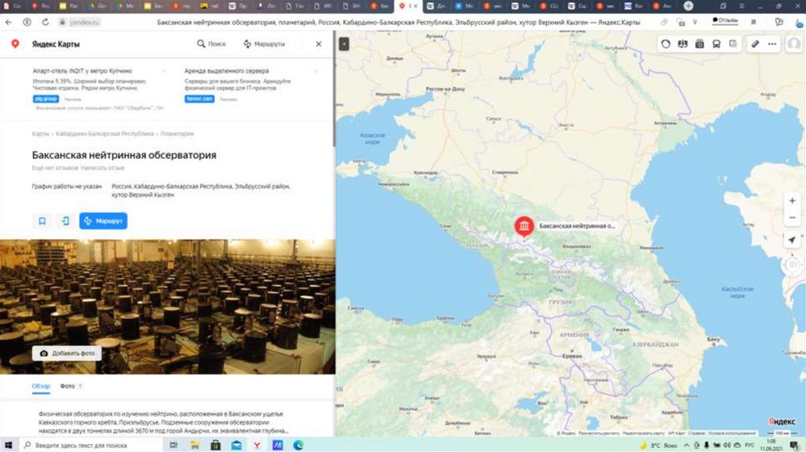Viewport: 806px width, 452px height.
Task: Click the red museum pin marker on the map
Action: [523, 226]
